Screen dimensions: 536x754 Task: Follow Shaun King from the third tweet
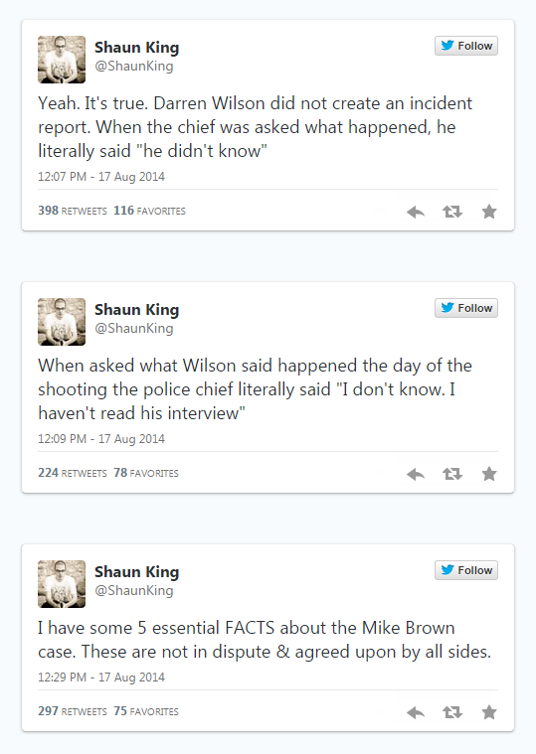[466, 570]
